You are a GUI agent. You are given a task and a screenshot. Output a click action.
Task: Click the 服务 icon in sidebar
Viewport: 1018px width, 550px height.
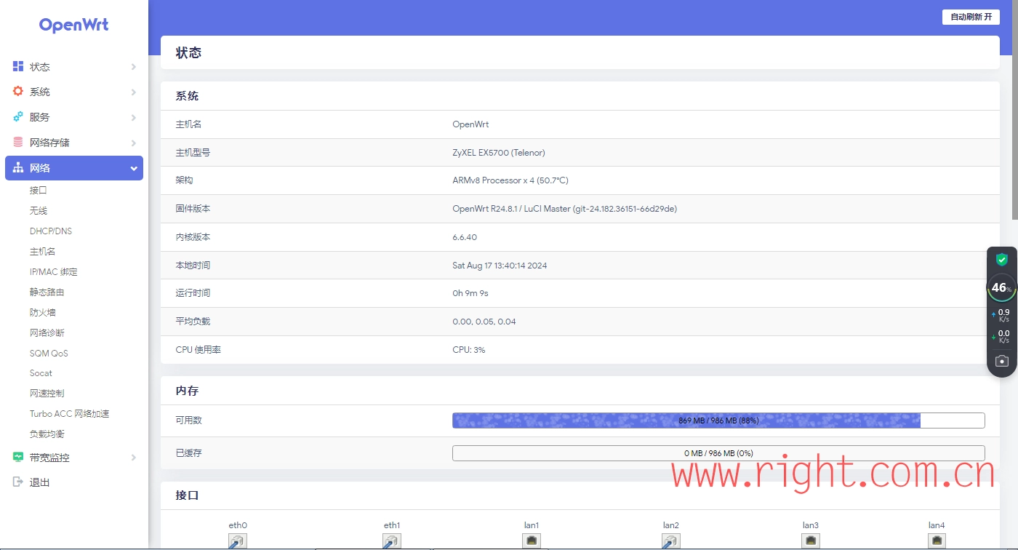pyautogui.click(x=18, y=117)
